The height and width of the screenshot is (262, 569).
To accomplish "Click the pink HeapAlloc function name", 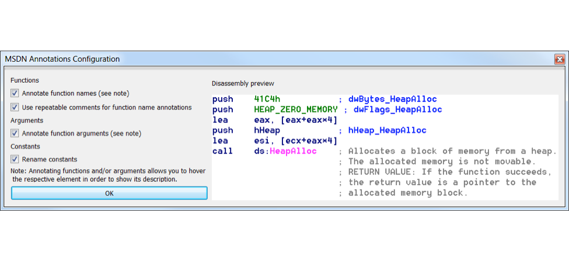I will (x=293, y=151).
